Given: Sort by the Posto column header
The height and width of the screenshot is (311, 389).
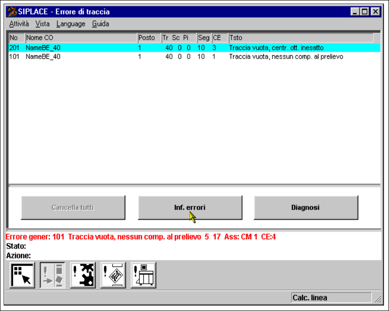Looking at the screenshot, I should coord(149,38).
